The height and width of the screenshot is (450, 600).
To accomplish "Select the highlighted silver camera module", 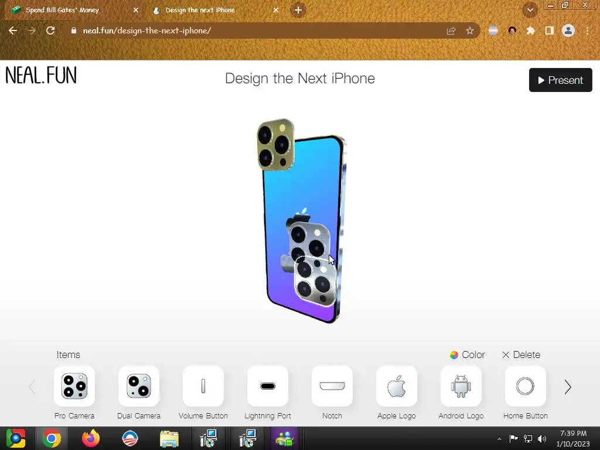I will (316, 282).
